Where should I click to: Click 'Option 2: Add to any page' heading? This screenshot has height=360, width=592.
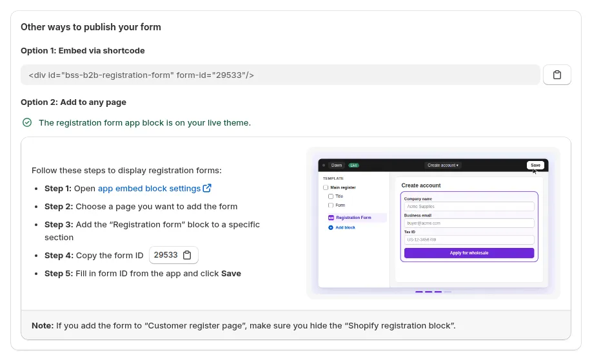coord(74,102)
